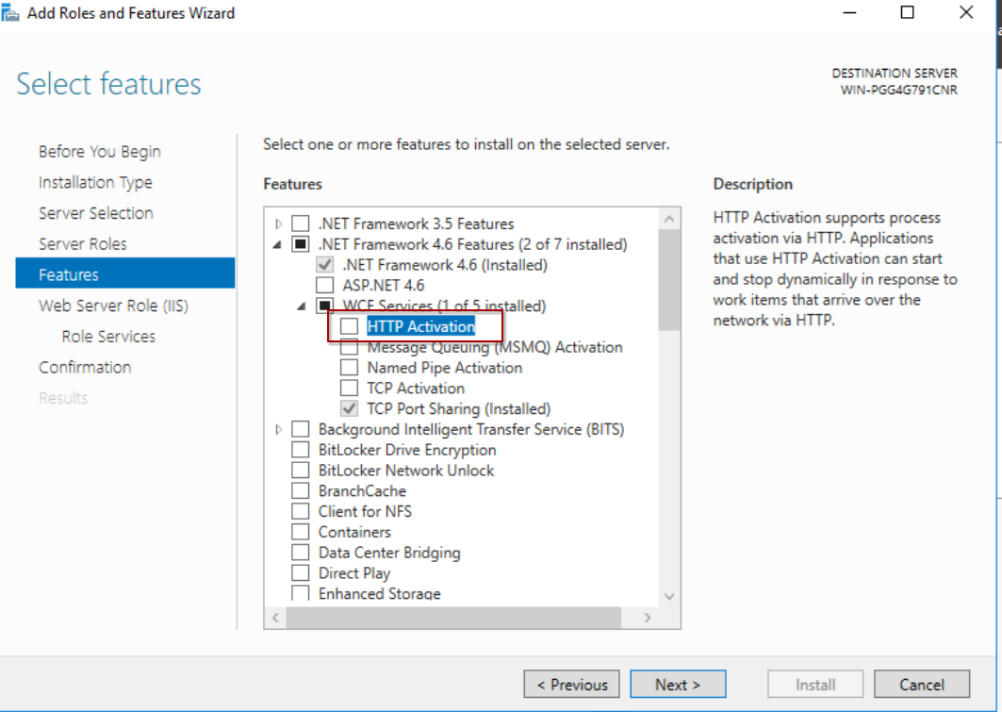Go to Server Roles step
This screenshot has width=1002, height=712.
click(x=82, y=244)
